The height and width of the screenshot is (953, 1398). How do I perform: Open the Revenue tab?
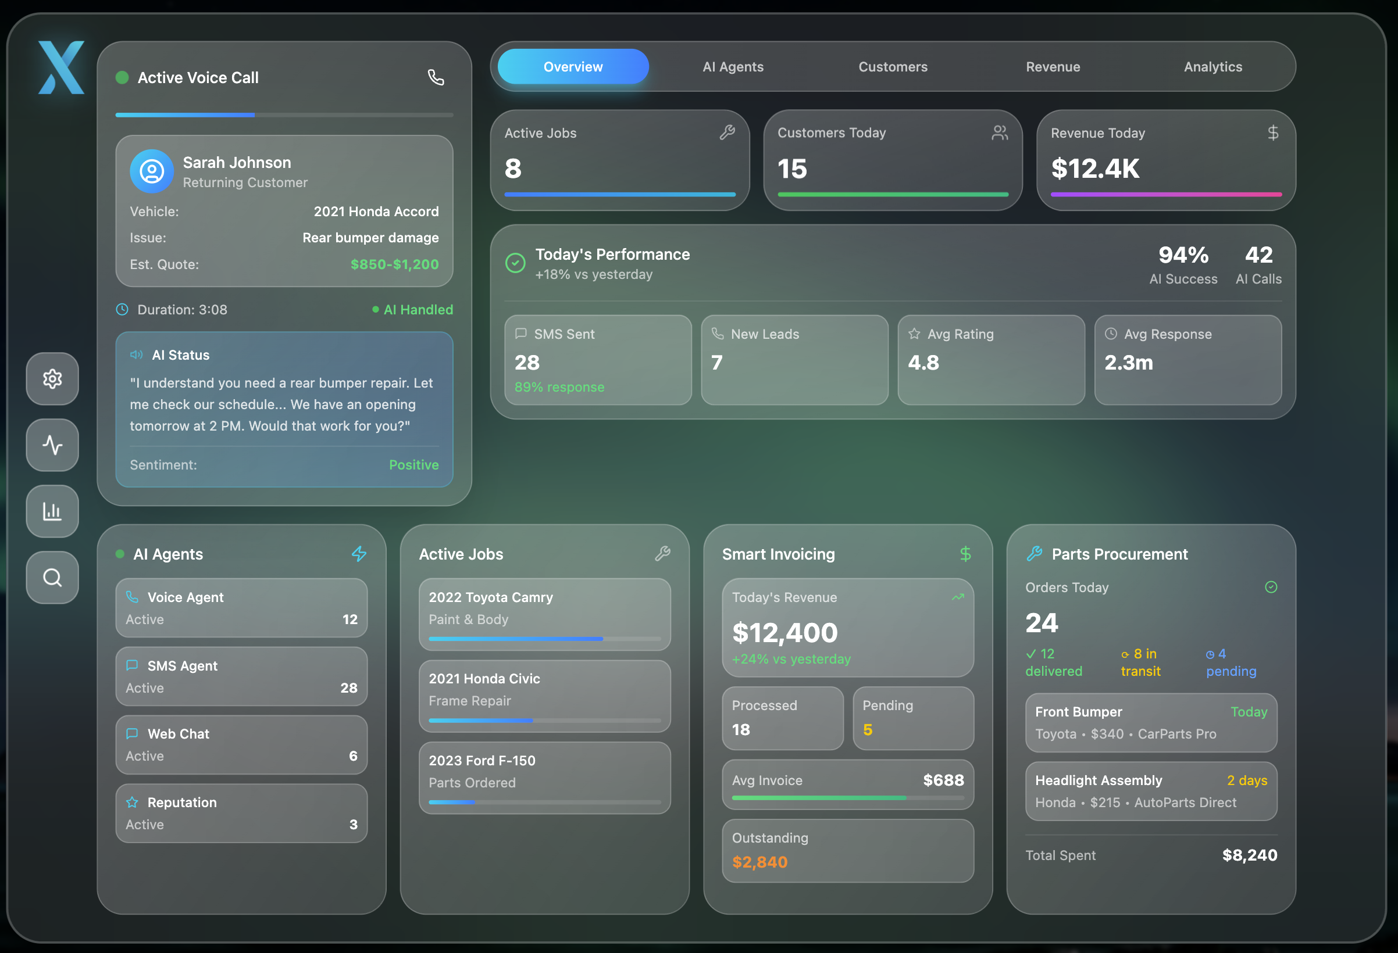click(x=1053, y=67)
